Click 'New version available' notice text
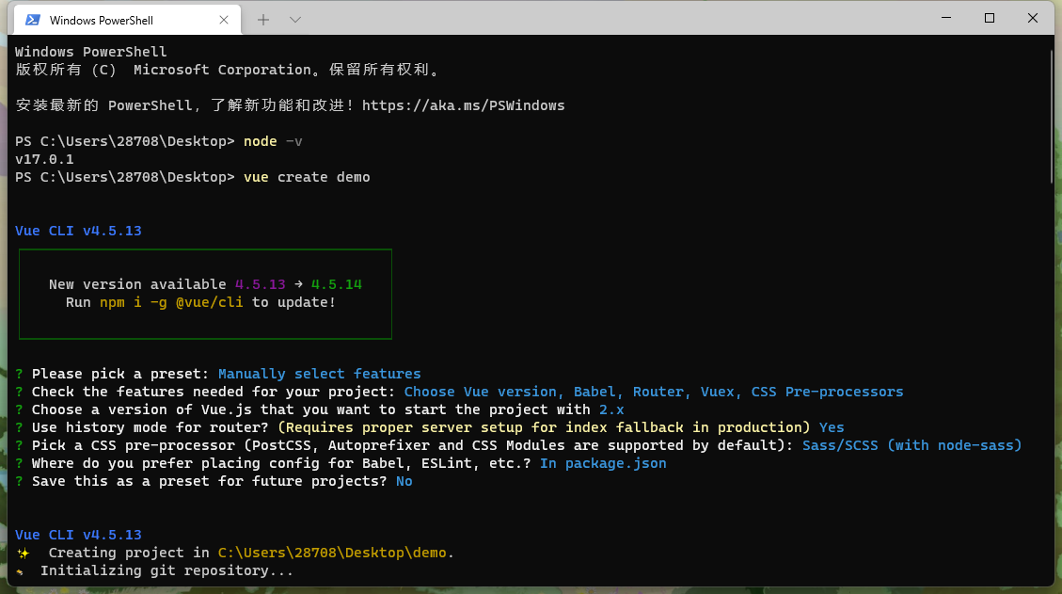This screenshot has width=1062, height=594. click(137, 284)
